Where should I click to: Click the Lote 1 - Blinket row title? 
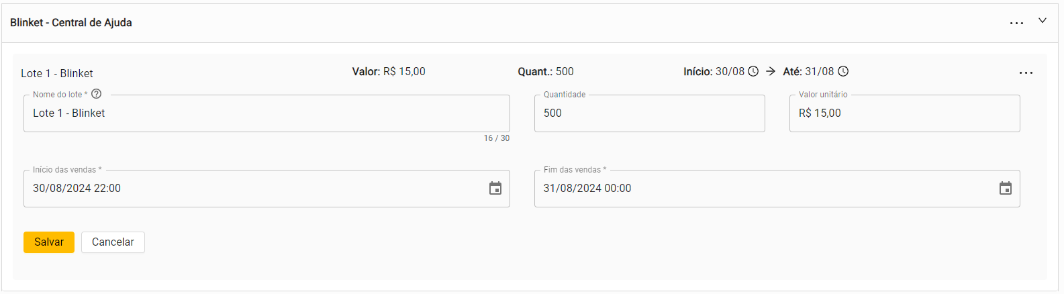[x=57, y=73]
